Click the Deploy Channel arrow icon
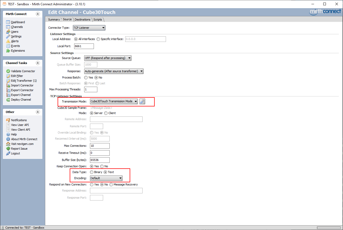Image resolution: width=343 pixels, height=230 pixels. coord(8,100)
